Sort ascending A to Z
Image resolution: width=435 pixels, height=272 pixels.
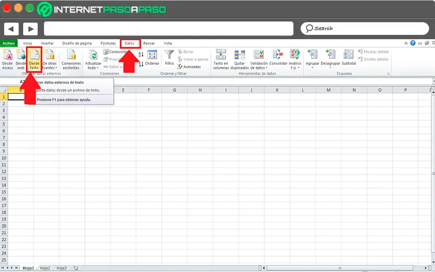pyautogui.click(x=141, y=54)
